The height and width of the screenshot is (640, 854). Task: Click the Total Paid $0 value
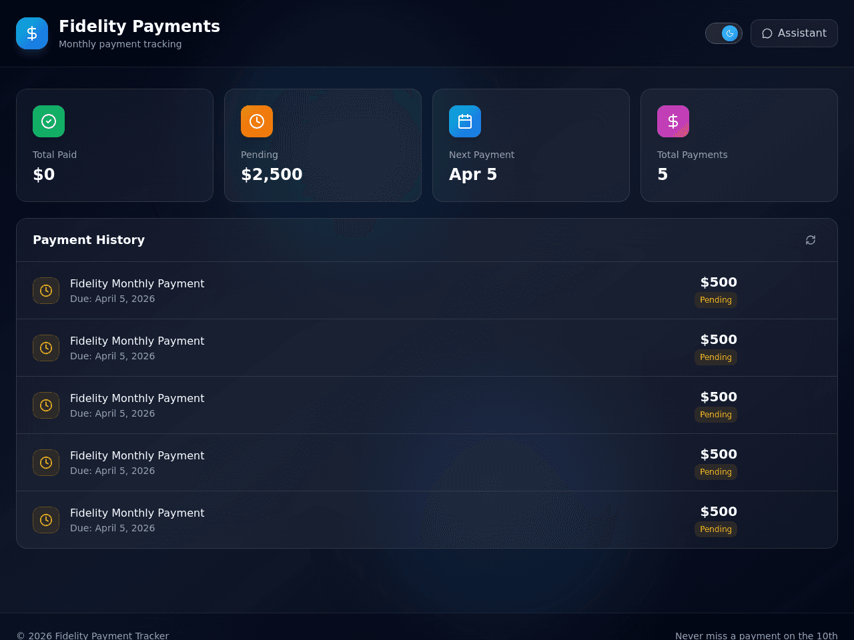44,175
